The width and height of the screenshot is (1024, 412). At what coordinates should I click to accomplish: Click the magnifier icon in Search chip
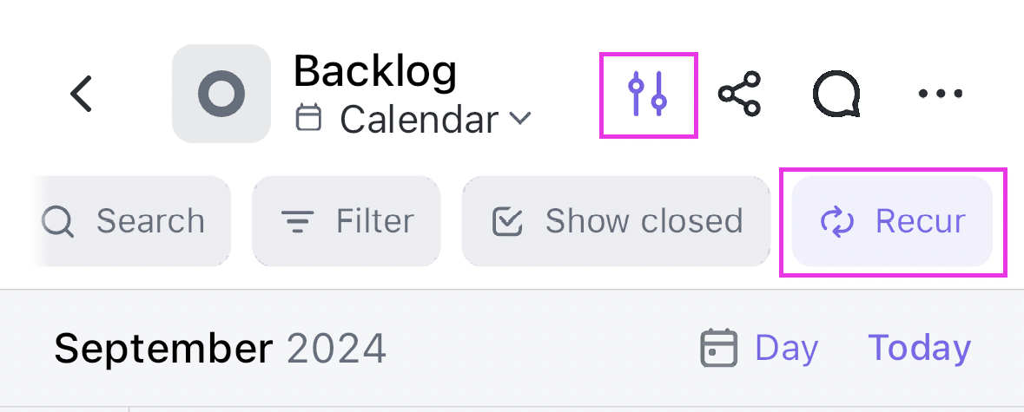coord(57,222)
